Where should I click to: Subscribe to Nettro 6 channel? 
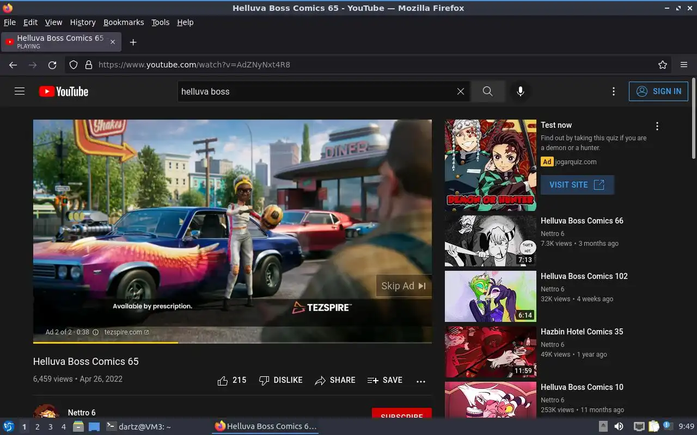(402, 413)
